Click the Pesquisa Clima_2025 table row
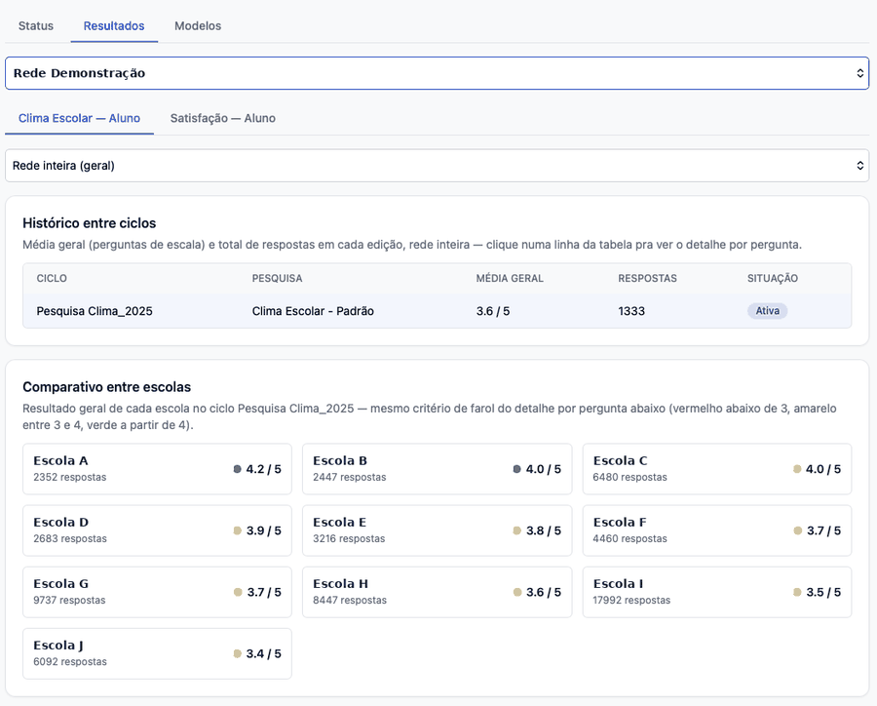Screen dimensions: 877x706 click(437, 311)
